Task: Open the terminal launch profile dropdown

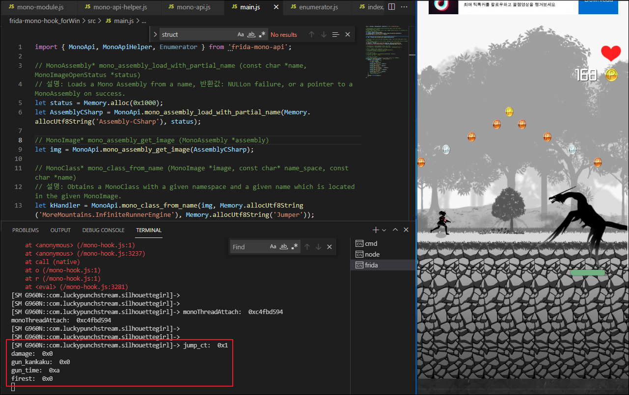Action: [x=384, y=230]
